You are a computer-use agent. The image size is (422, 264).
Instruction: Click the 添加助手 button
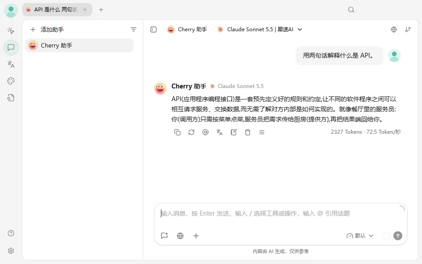(x=47, y=29)
